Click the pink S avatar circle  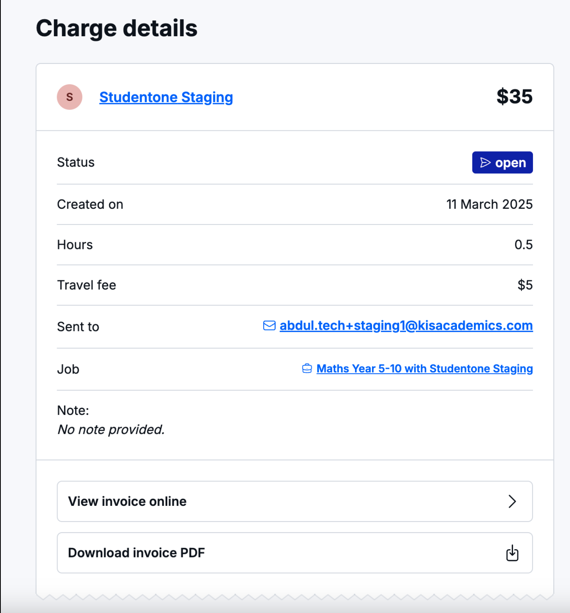tap(70, 97)
